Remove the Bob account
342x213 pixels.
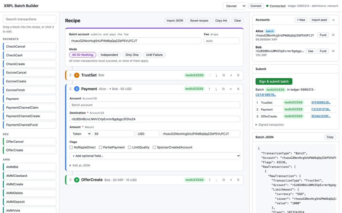coord(333,51)
